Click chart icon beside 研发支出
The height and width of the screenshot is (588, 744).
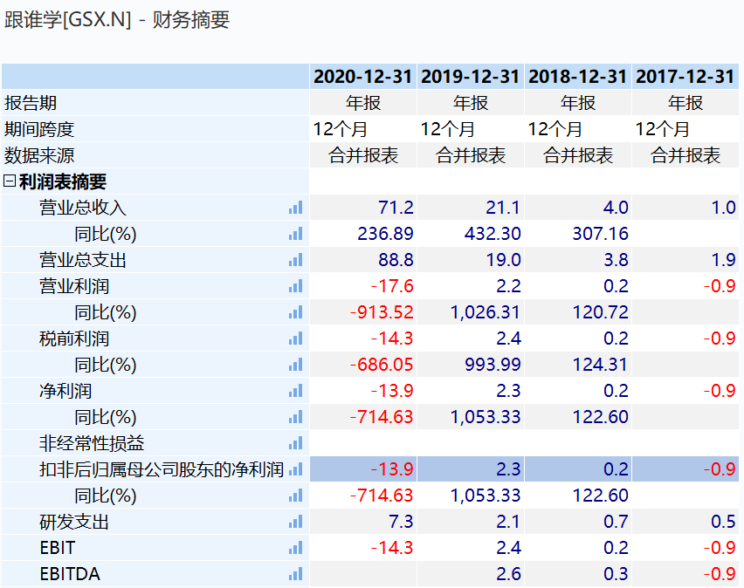click(295, 522)
